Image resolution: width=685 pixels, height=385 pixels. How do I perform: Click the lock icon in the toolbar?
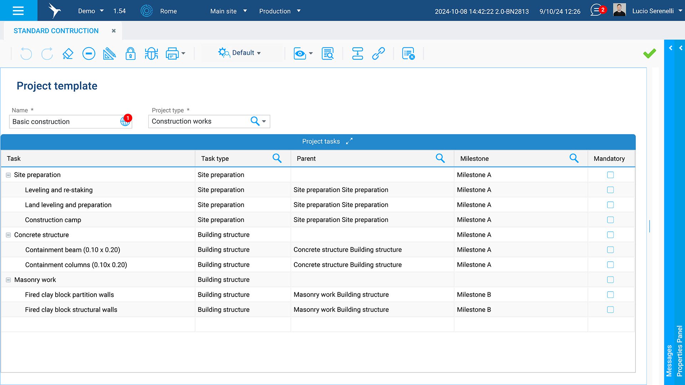[130, 53]
